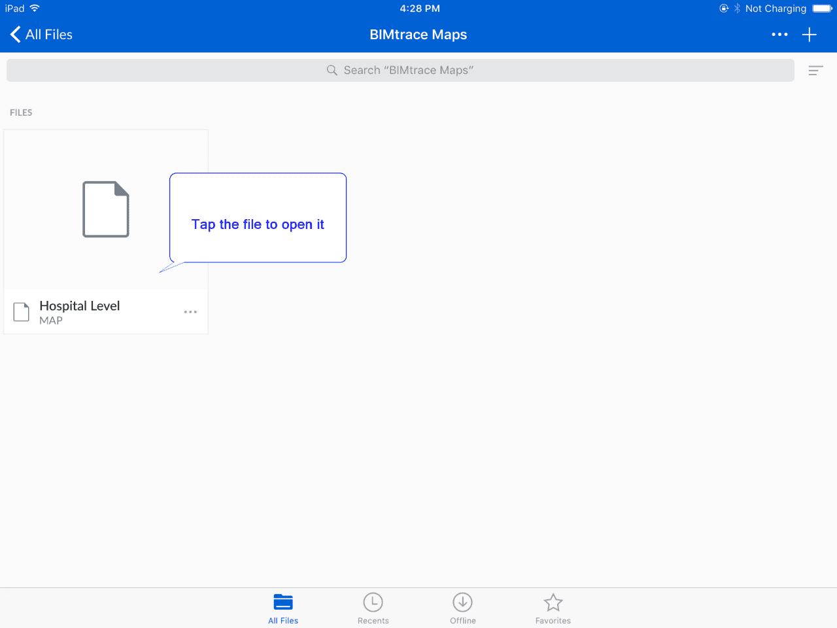Tap the MAP file type label
Screen dimensions: 837x628
coord(51,321)
